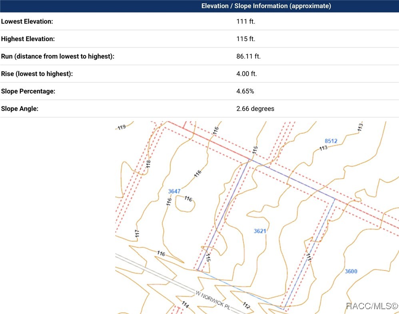Click the 118 contour line label
399x314 pixels.
tap(148, 164)
